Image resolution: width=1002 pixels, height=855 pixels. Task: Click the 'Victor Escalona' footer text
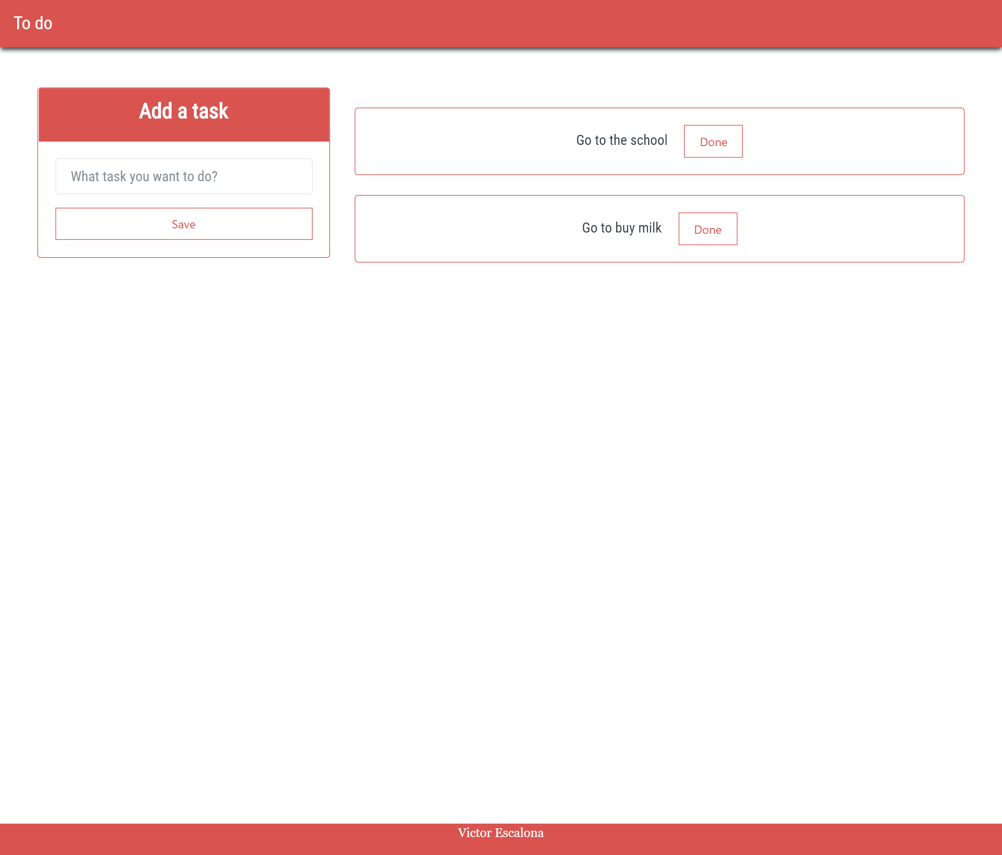click(501, 833)
